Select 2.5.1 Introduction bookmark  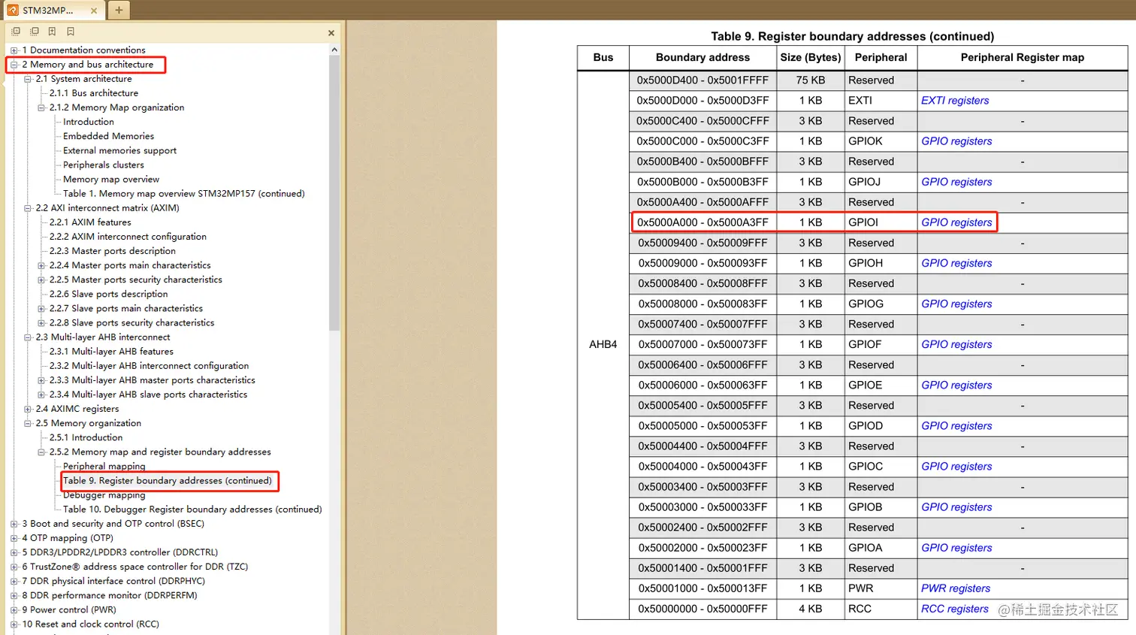click(86, 437)
